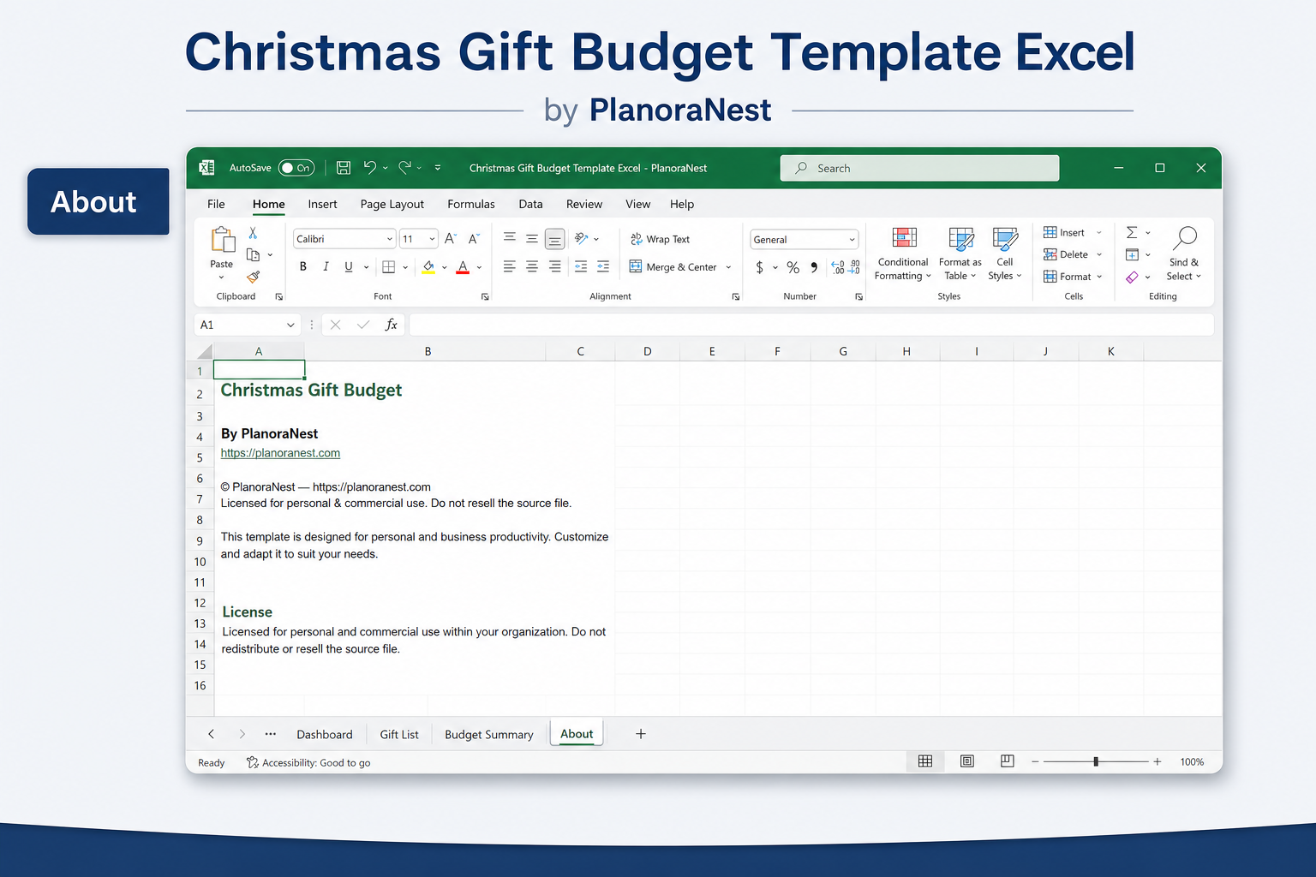Switch to Page Layout view in status bar

[967, 761]
